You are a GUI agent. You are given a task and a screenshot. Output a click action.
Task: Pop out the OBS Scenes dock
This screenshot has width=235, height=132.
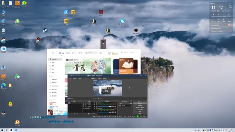tap(81, 101)
